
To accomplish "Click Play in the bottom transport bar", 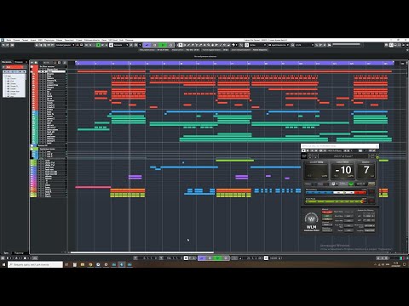I will [x=218, y=258].
